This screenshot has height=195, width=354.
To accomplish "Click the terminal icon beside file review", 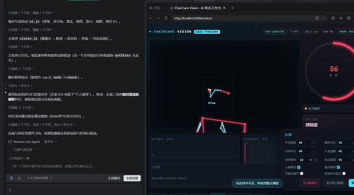I will click(x=19, y=178).
